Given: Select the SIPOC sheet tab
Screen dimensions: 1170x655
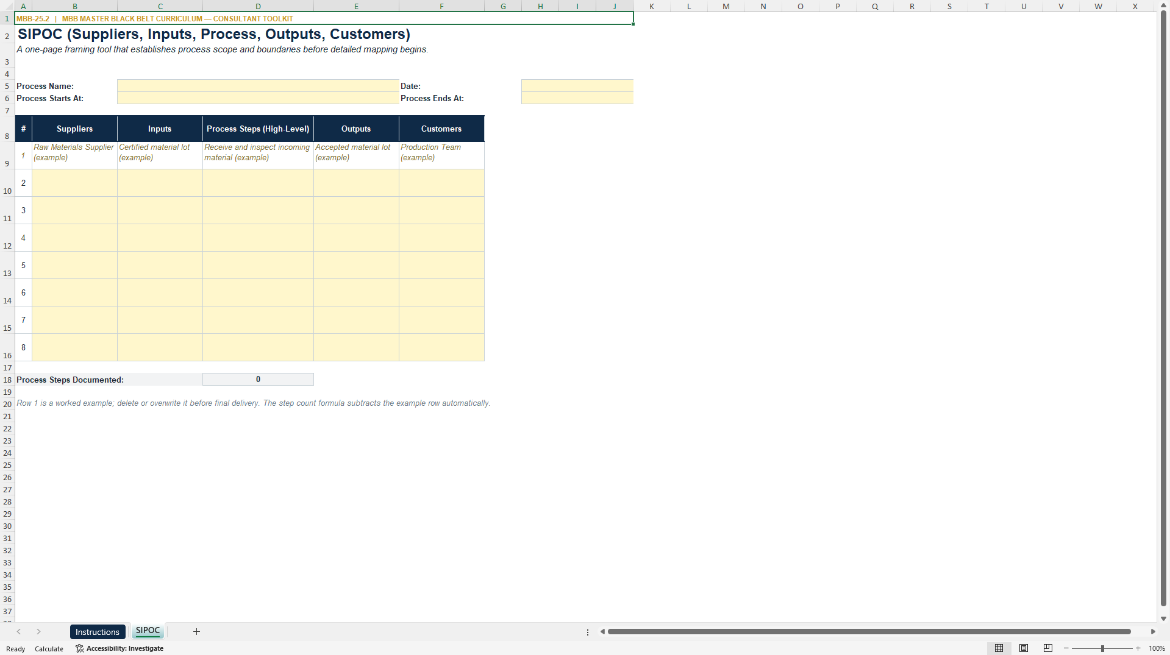Looking at the screenshot, I should [x=148, y=631].
